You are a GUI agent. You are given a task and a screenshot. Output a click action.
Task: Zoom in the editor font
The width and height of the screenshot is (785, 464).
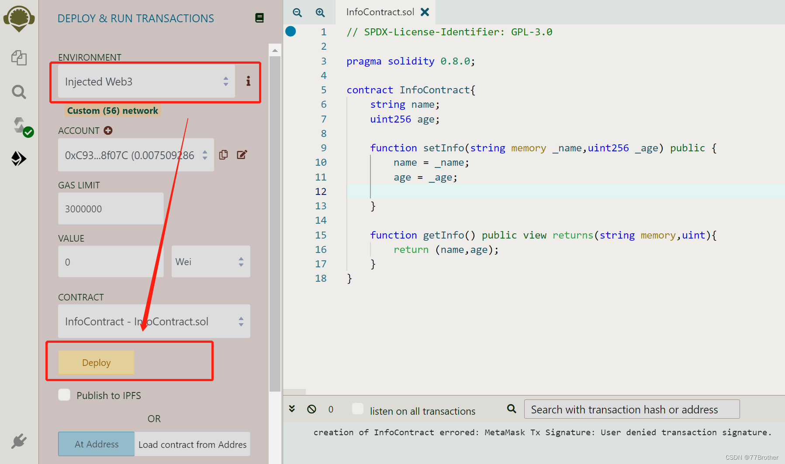click(320, 13)
